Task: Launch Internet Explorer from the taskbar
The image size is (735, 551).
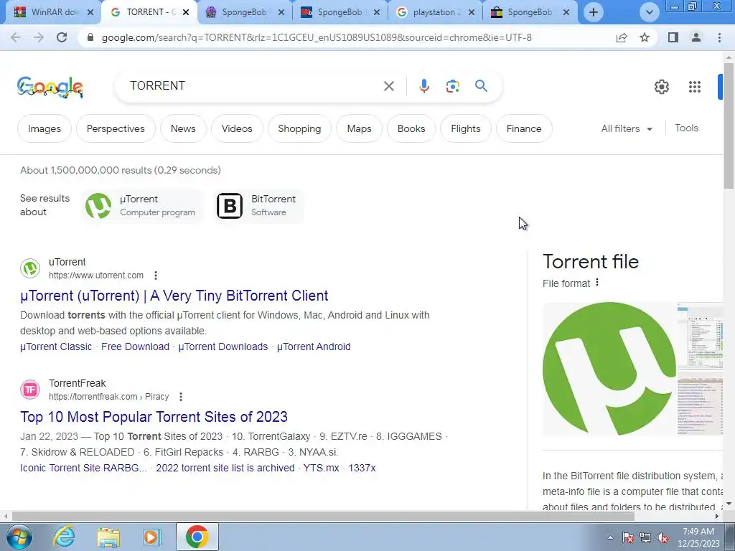Action: coord(64,537)
